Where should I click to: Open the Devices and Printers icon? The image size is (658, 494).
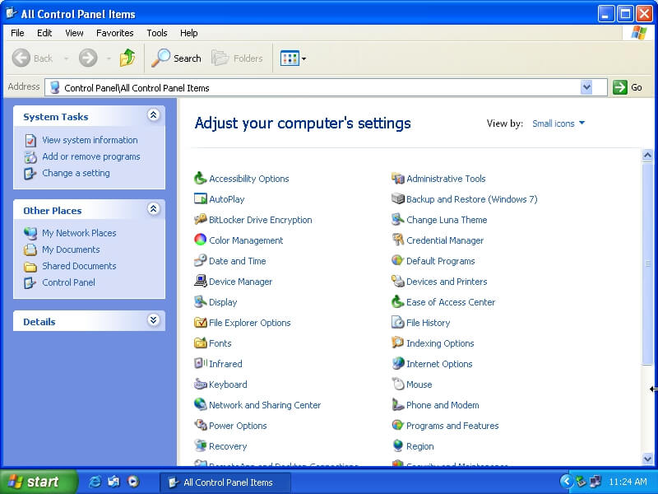tap(398, 282)
